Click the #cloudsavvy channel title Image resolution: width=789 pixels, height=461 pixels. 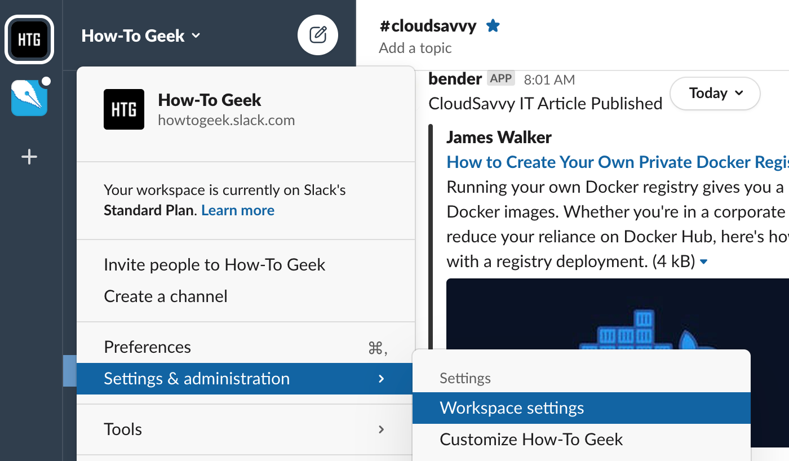point(428,26)
